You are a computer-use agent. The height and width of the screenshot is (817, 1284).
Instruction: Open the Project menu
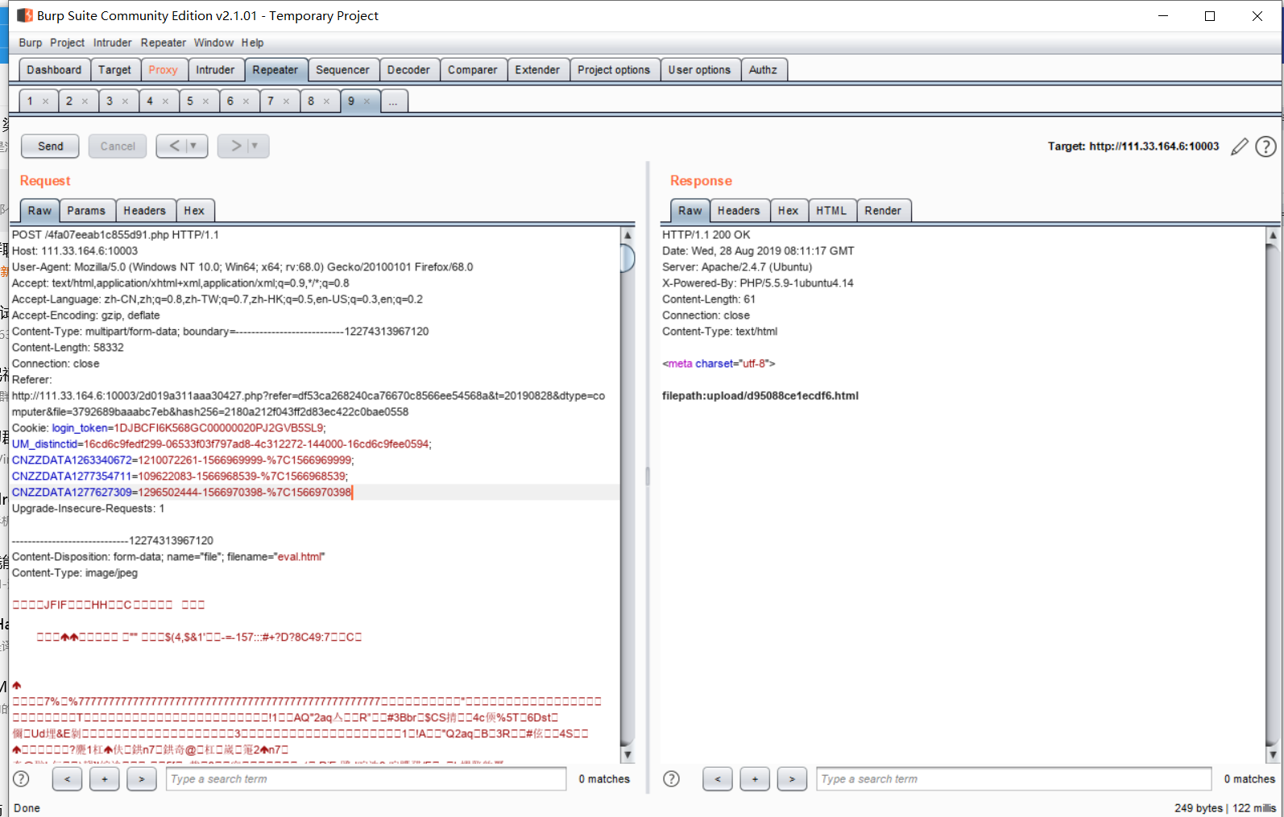[67, 43]
